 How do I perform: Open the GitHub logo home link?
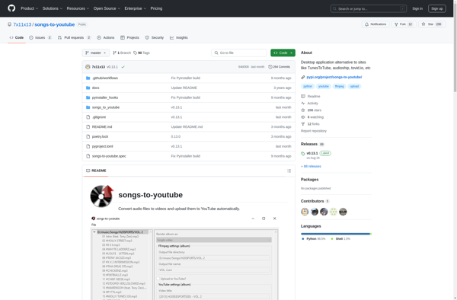coord(11,8)
